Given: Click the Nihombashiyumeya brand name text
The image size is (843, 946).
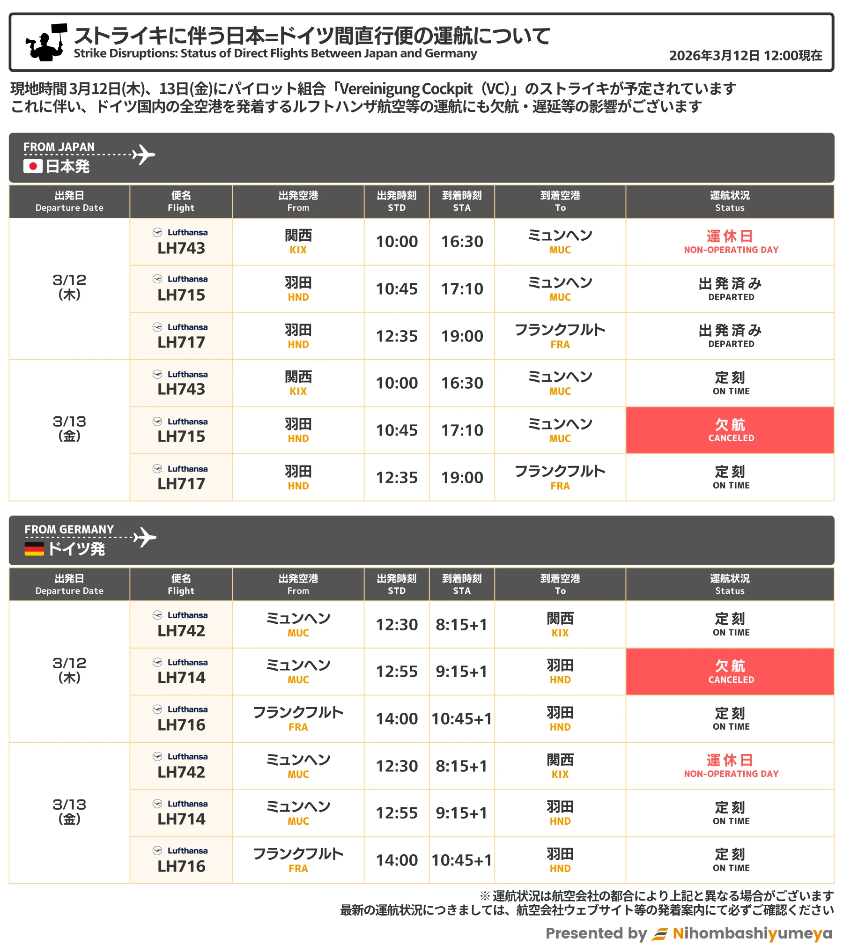Looking at the screenshot, I should point(752,933).
